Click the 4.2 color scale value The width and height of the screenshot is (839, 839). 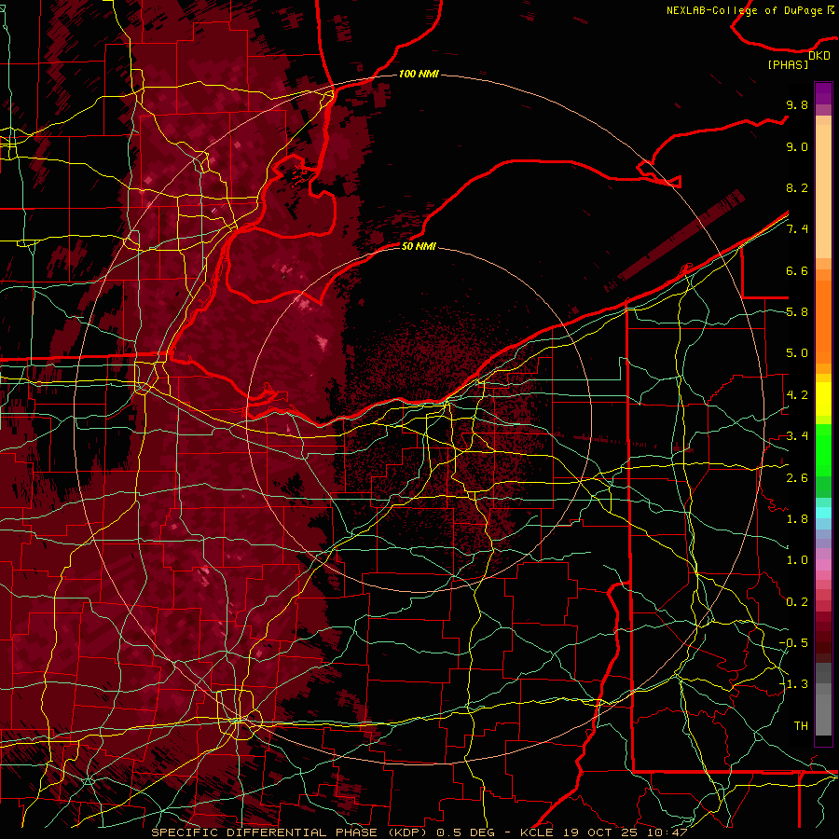(x=797, y=395)
